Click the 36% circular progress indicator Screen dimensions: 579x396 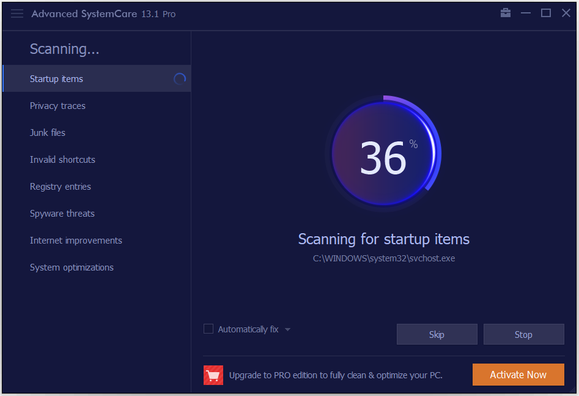(x=383, y=154)
